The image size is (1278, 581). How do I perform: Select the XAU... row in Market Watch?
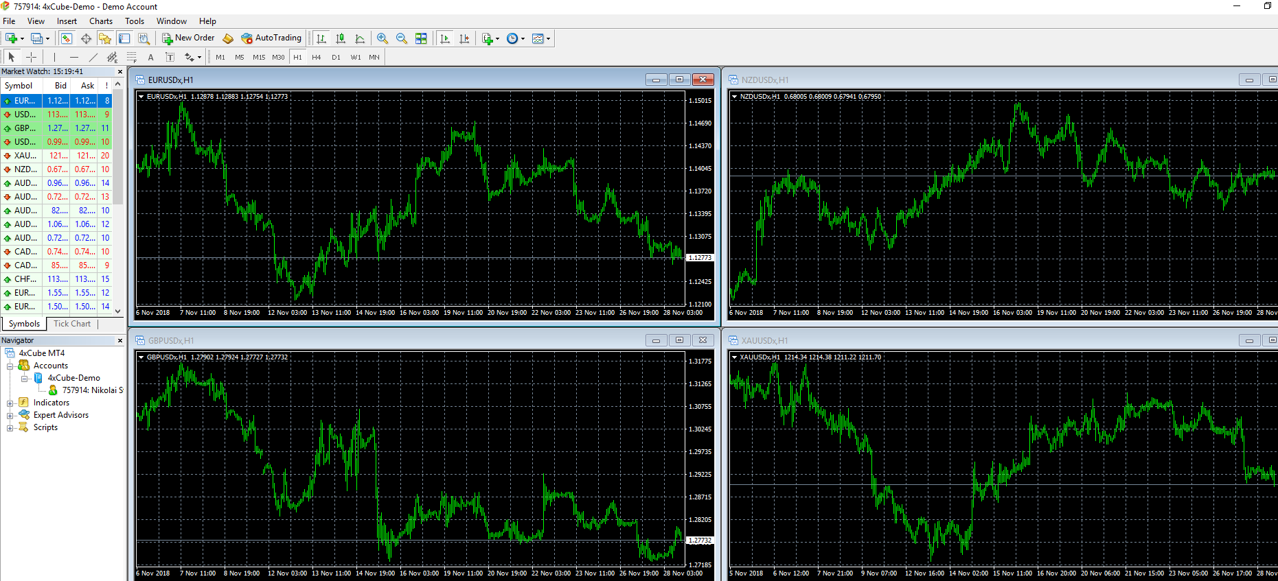coord(56,156)
